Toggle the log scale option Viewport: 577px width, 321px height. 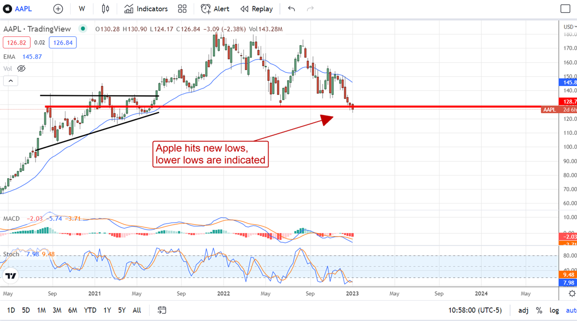click(x=554, y=310)
